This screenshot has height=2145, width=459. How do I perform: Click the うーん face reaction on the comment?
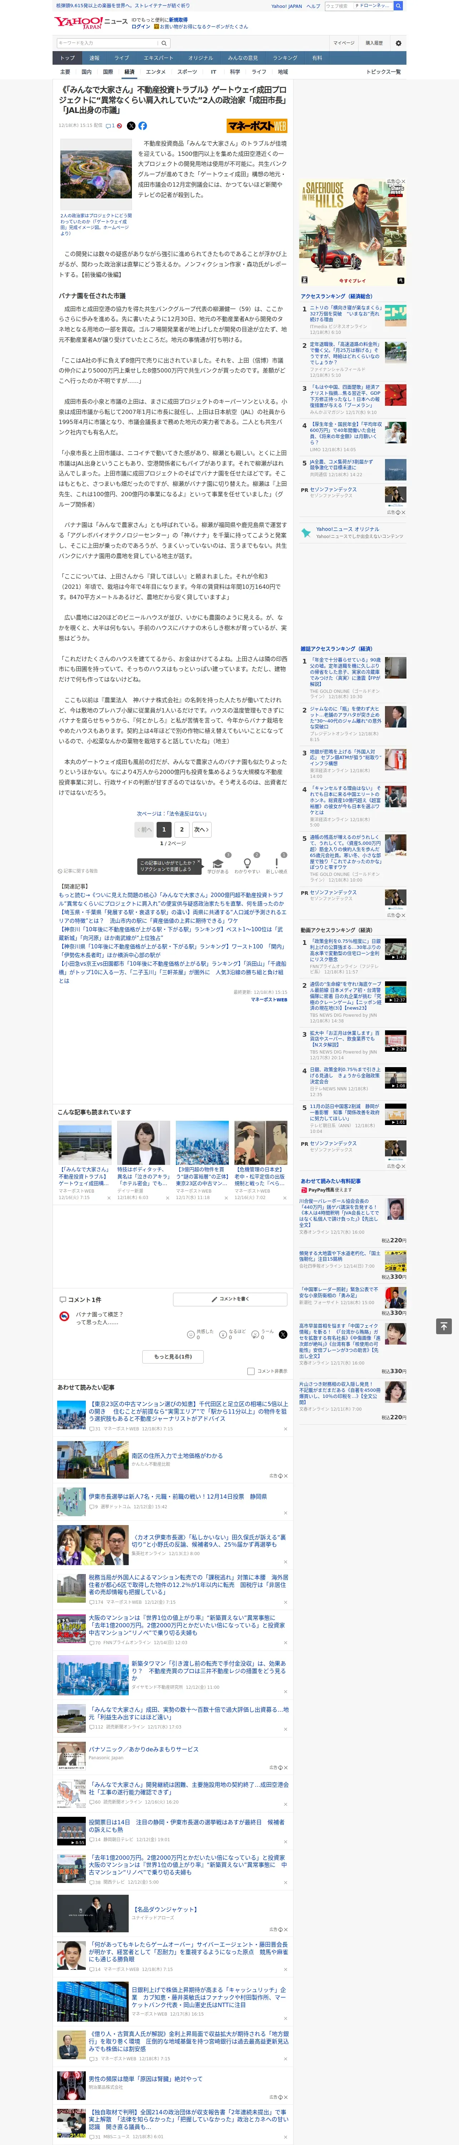pos(255,1335)
